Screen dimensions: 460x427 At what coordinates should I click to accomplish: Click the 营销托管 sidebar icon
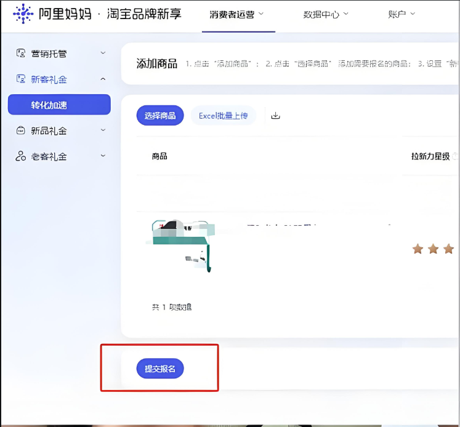pos(20,54)
